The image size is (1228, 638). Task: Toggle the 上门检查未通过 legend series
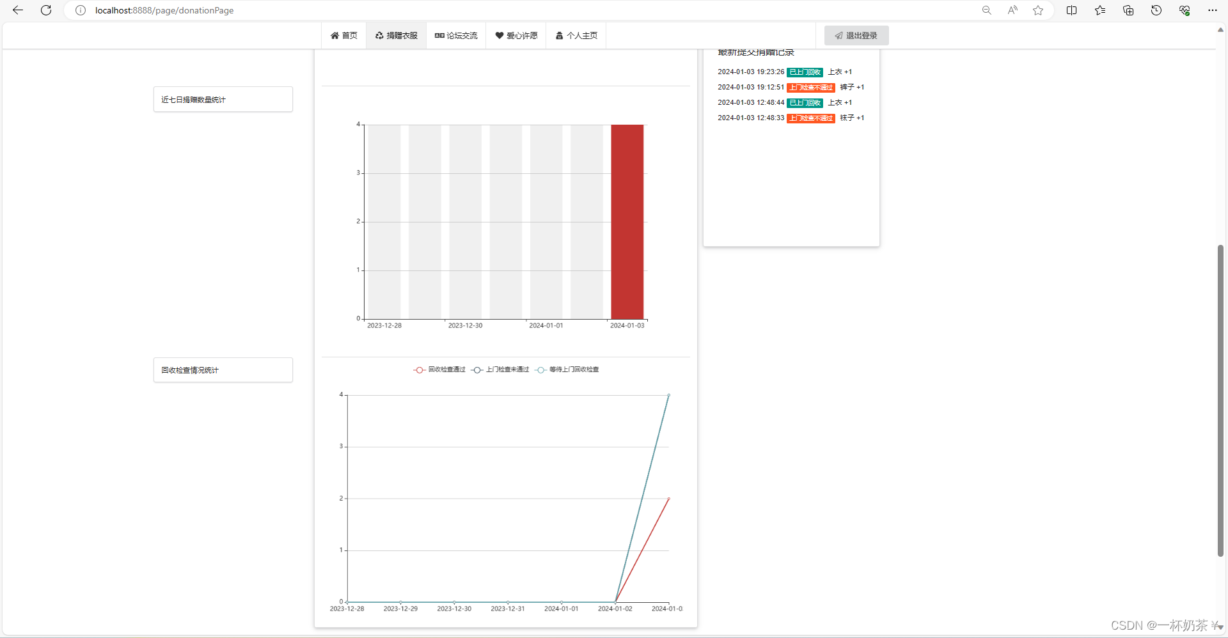click(500, 370)
